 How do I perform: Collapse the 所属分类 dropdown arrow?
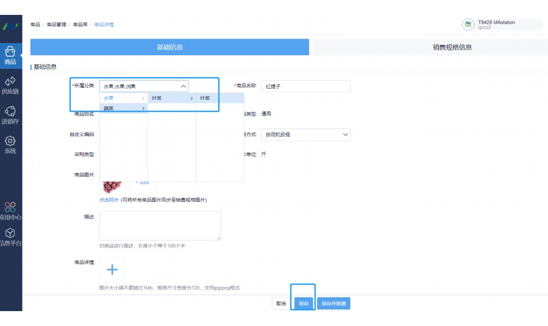[183, 86]
